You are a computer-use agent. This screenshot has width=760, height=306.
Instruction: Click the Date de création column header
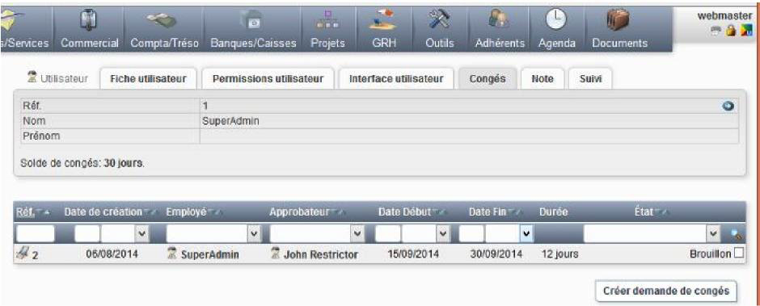tap(103, 212)
